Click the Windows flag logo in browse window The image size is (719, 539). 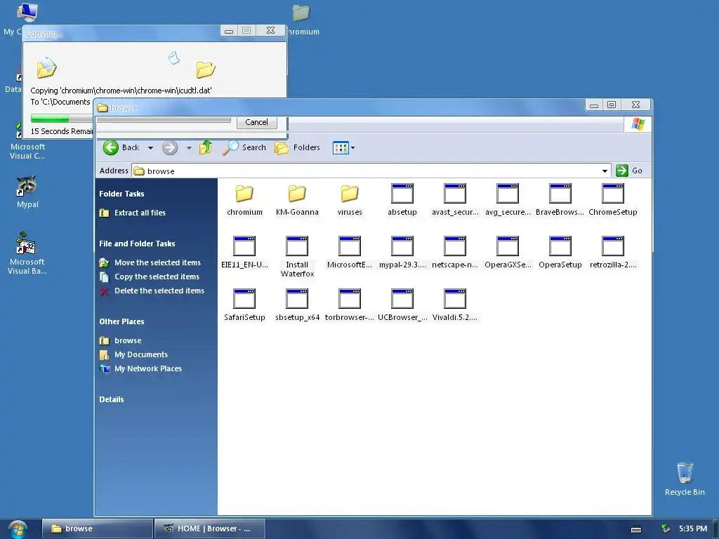coord(638,124)
